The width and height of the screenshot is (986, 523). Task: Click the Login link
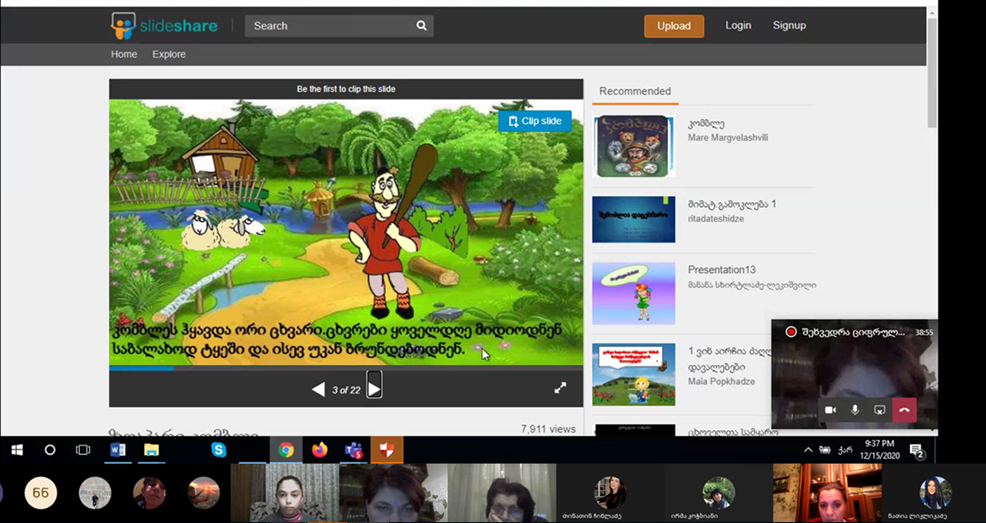[x=738, y=25]
